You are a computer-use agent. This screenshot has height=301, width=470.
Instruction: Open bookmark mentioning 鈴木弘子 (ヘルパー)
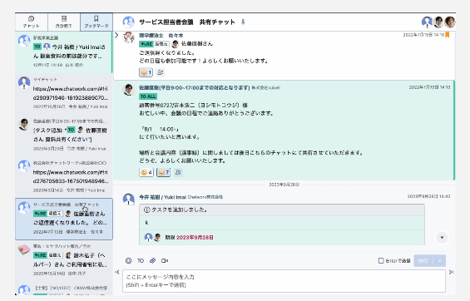[x=64, y=260]
